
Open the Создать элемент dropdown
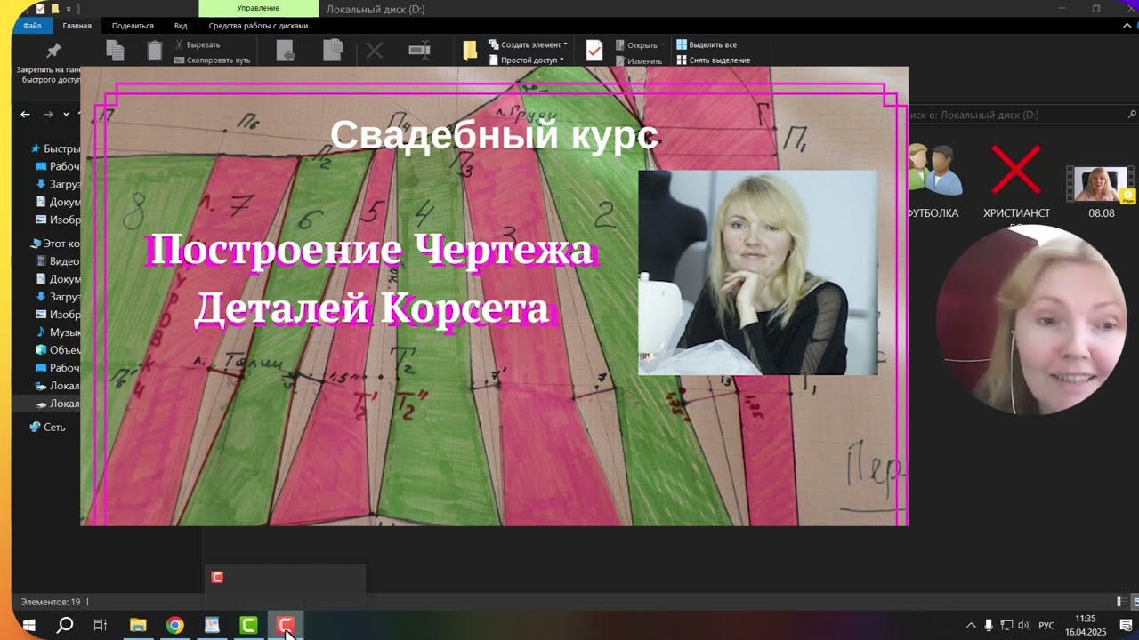click(x=529, y=44)
